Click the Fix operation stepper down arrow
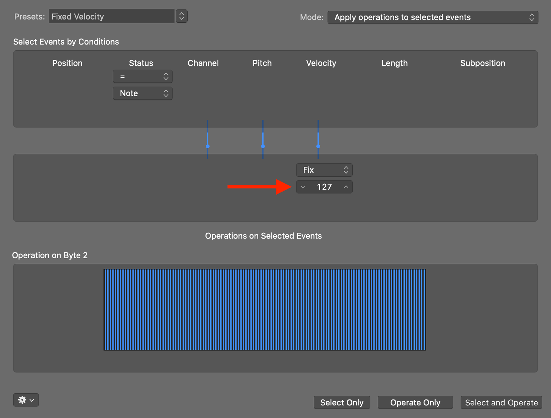 pos(304,187)
